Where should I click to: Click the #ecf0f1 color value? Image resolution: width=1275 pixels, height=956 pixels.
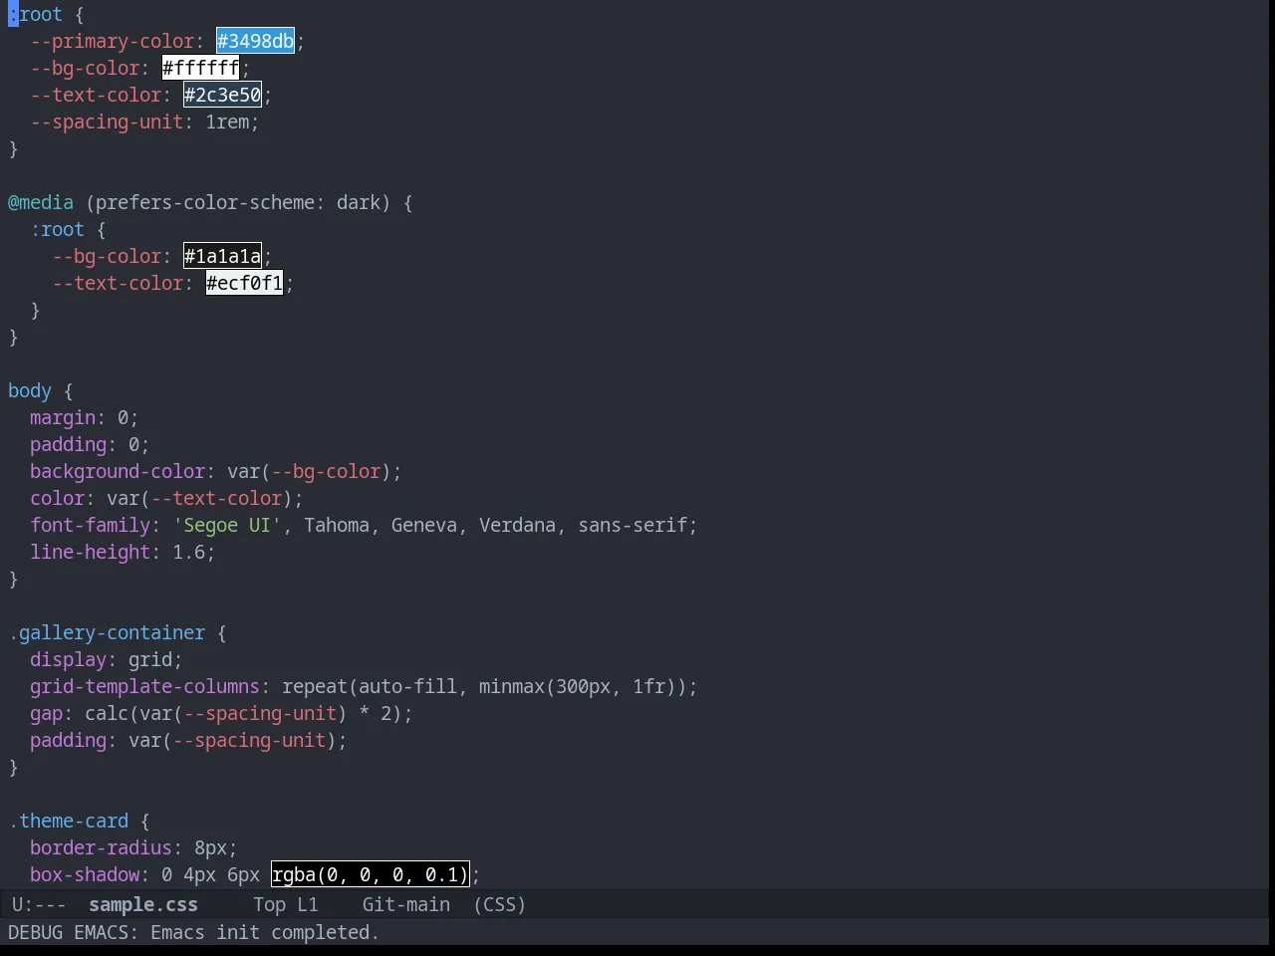coord(244,283)
